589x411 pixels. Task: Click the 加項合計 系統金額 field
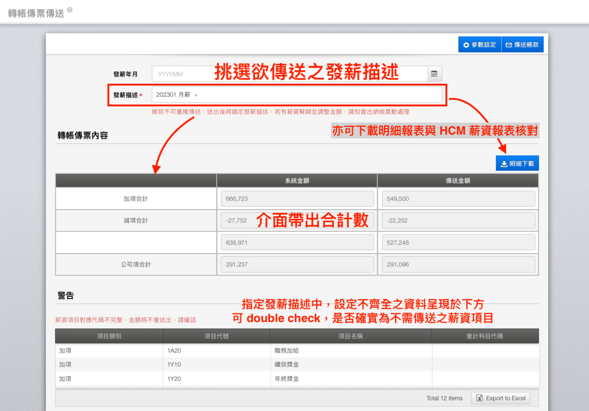click(x=297, y=199)
